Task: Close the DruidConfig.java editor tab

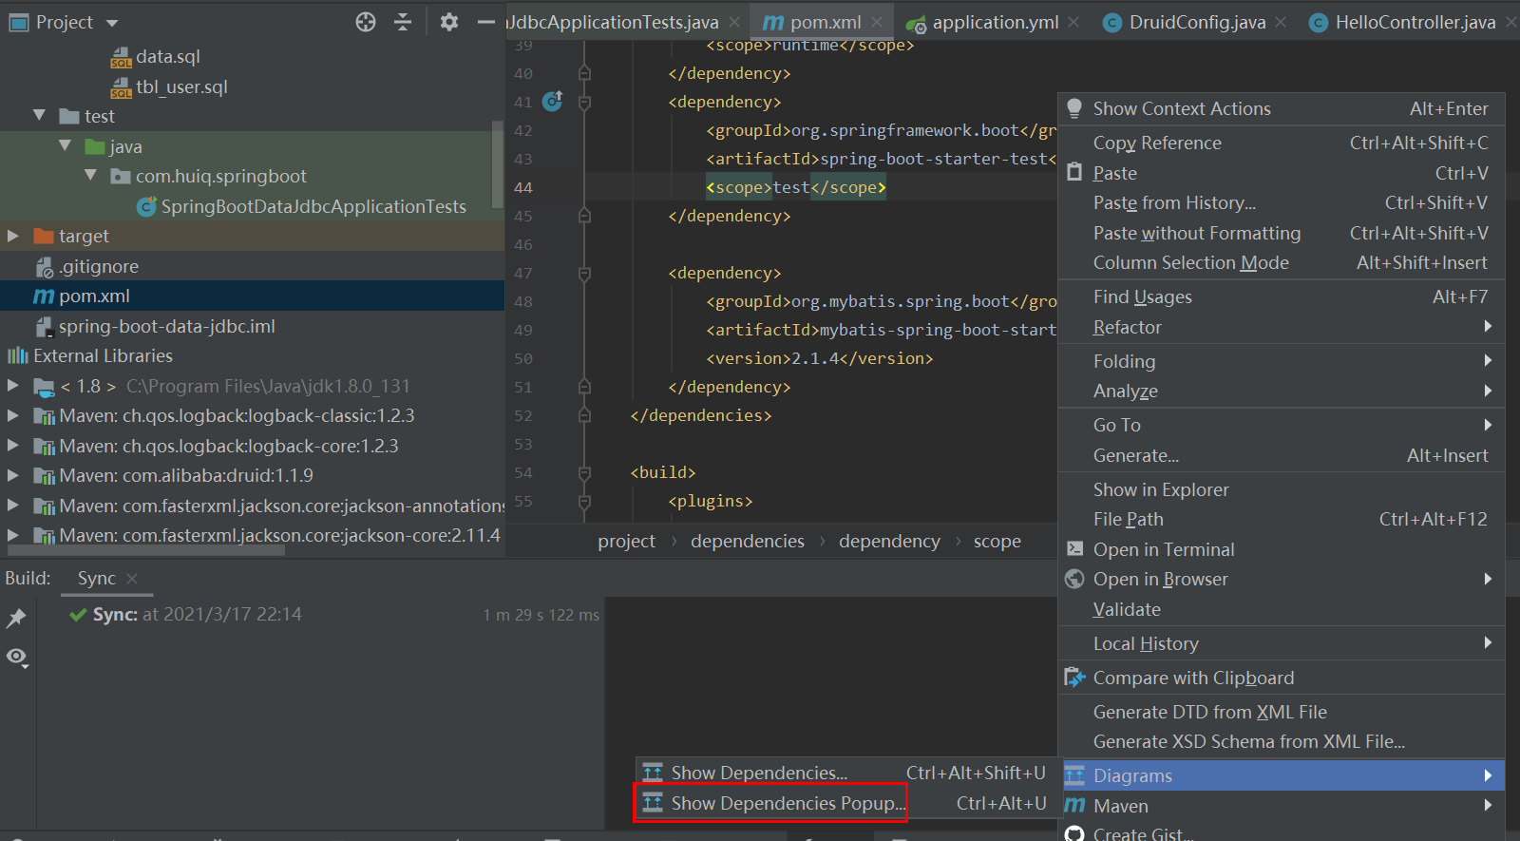Action: pyautogui.click(x=1281, y=22)
